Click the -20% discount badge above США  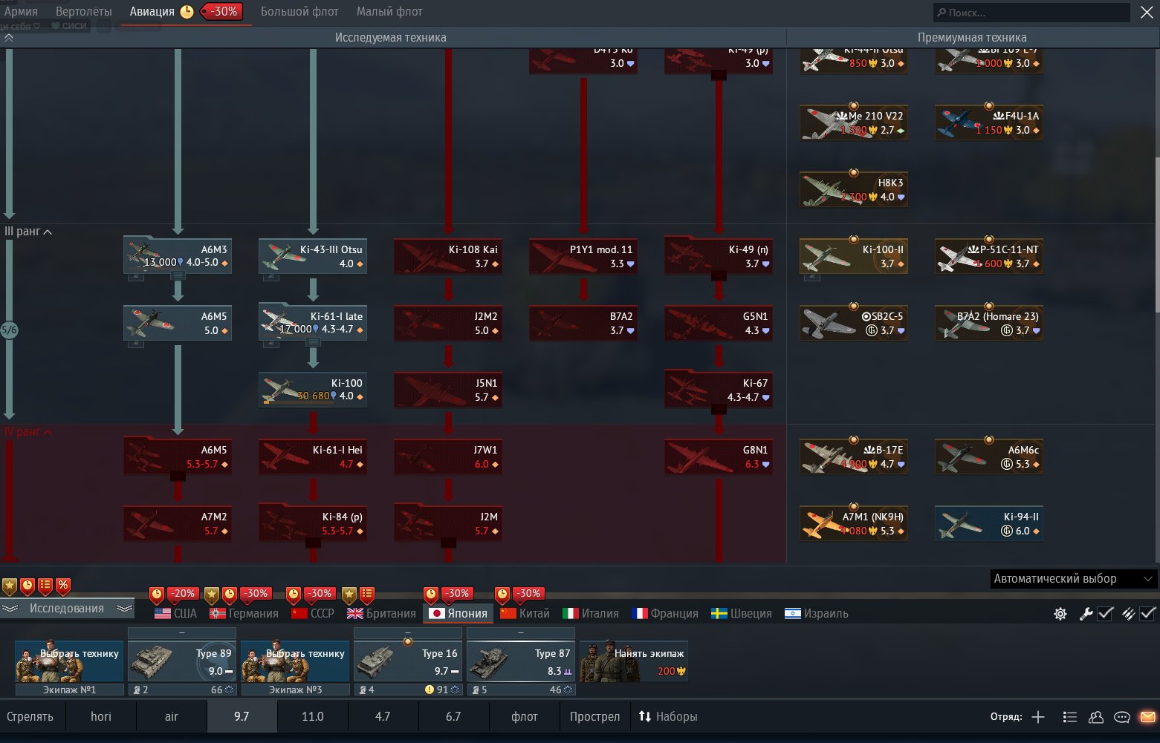point(182,594)
